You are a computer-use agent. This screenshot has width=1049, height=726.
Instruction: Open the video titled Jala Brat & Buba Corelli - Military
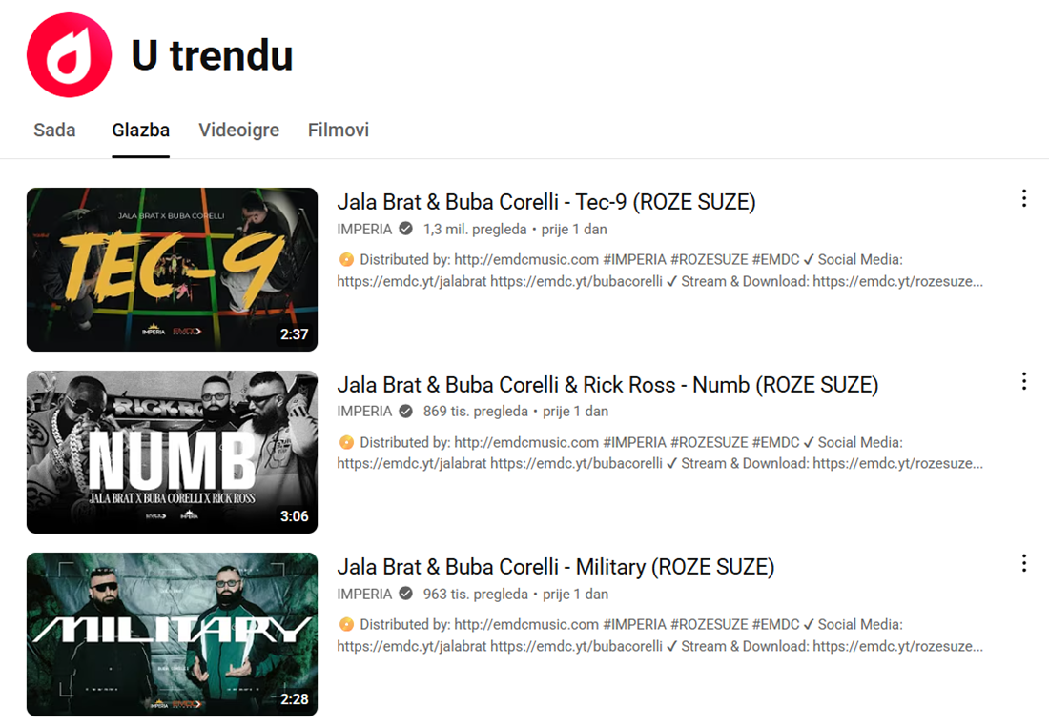pos(555,566)
